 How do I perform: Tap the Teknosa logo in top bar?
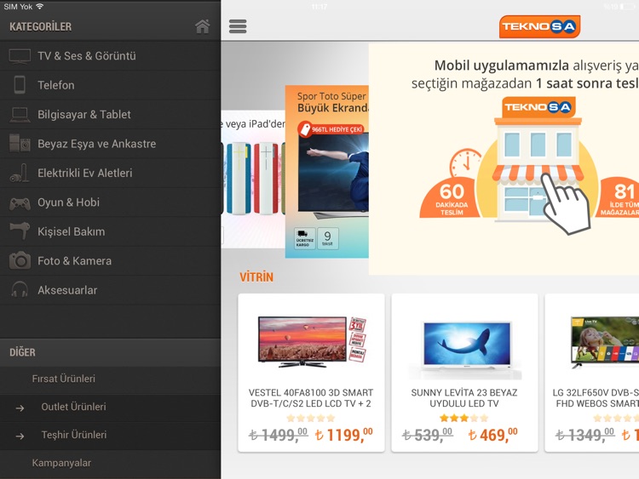click(539, 26)
